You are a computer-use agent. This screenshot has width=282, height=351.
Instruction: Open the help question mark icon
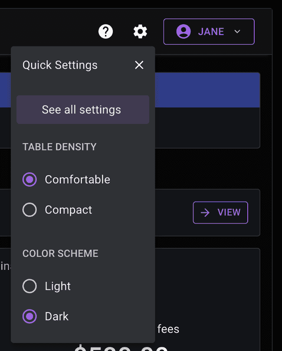pos(105,32)
